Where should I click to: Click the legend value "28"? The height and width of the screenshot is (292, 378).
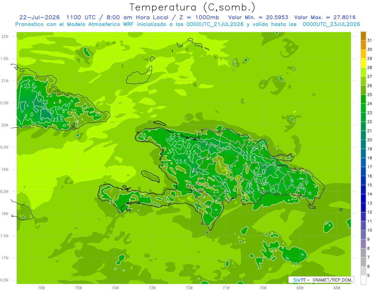370,67
